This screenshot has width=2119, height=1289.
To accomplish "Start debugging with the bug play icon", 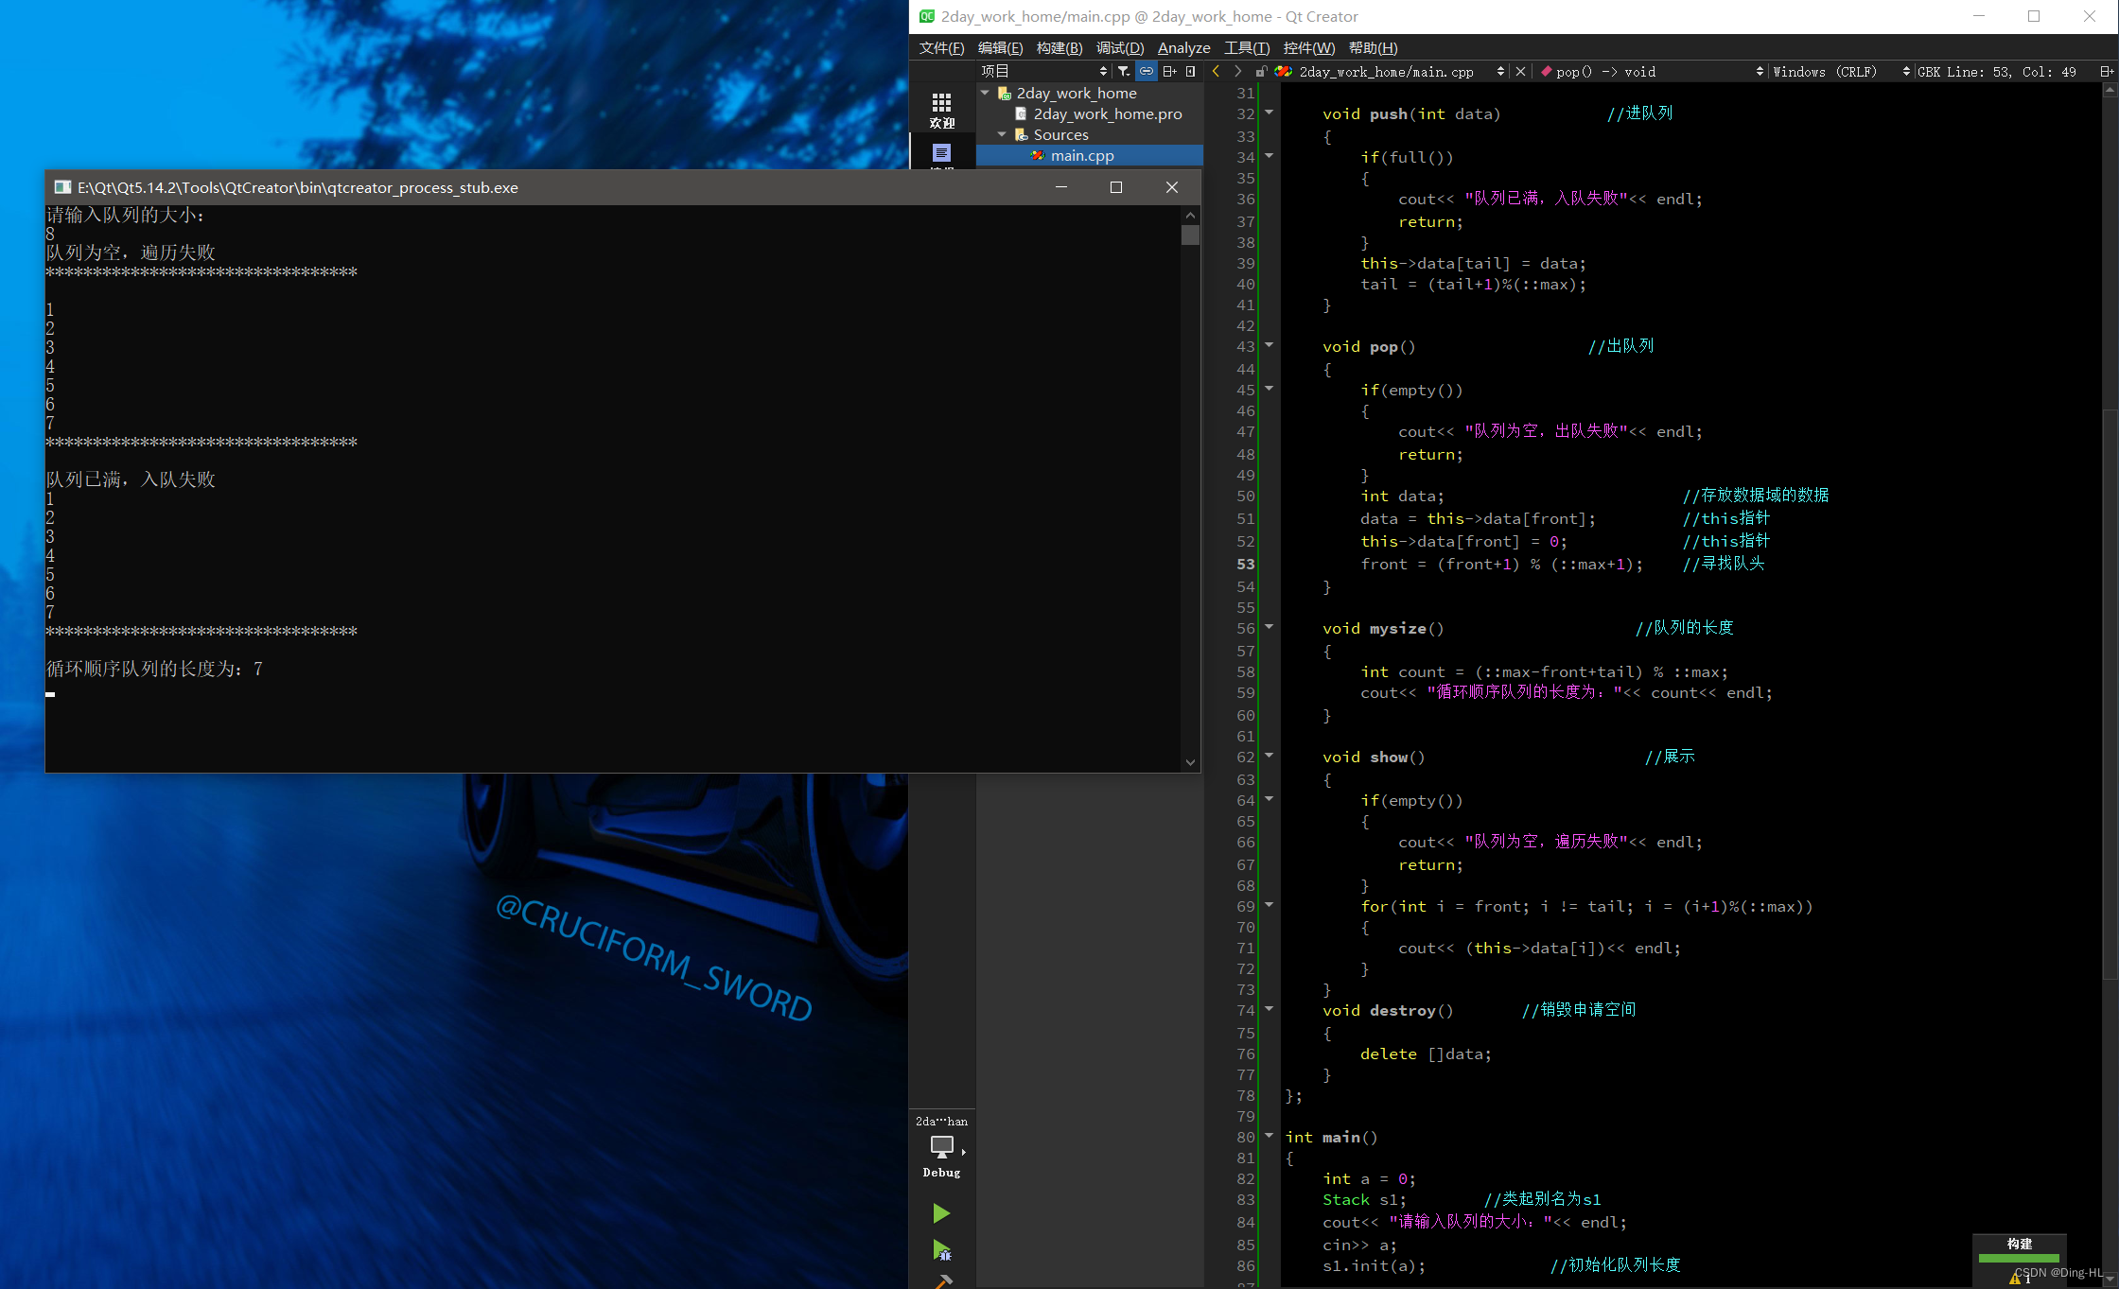I will tap(941, 1250).
